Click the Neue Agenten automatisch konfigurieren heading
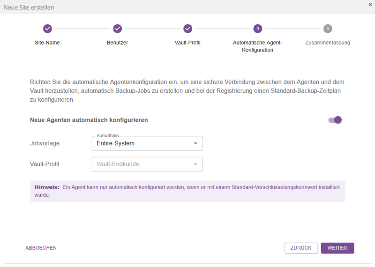Screen dimensions: 375x267 click(89, 120)
